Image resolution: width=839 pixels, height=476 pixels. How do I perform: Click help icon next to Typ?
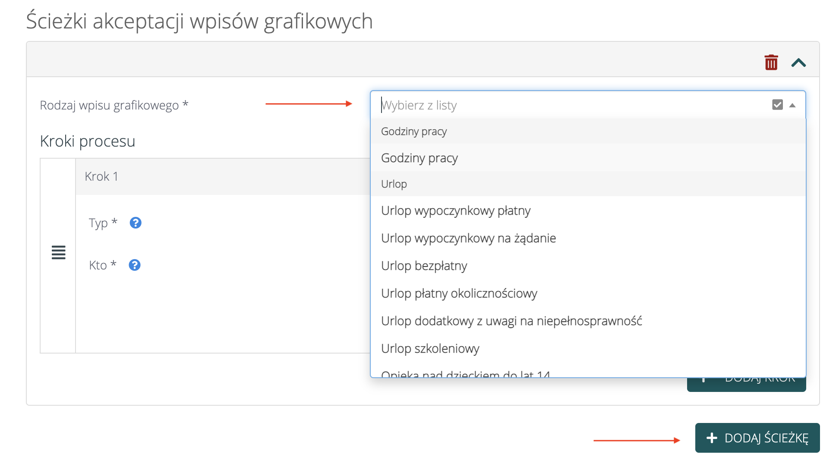click(136, 223)
